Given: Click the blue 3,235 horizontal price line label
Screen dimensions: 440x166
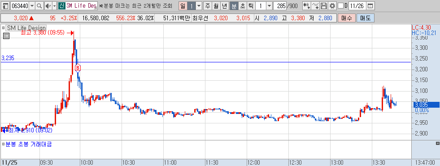Looking at the screenshot, I should [x=8, y=58].
